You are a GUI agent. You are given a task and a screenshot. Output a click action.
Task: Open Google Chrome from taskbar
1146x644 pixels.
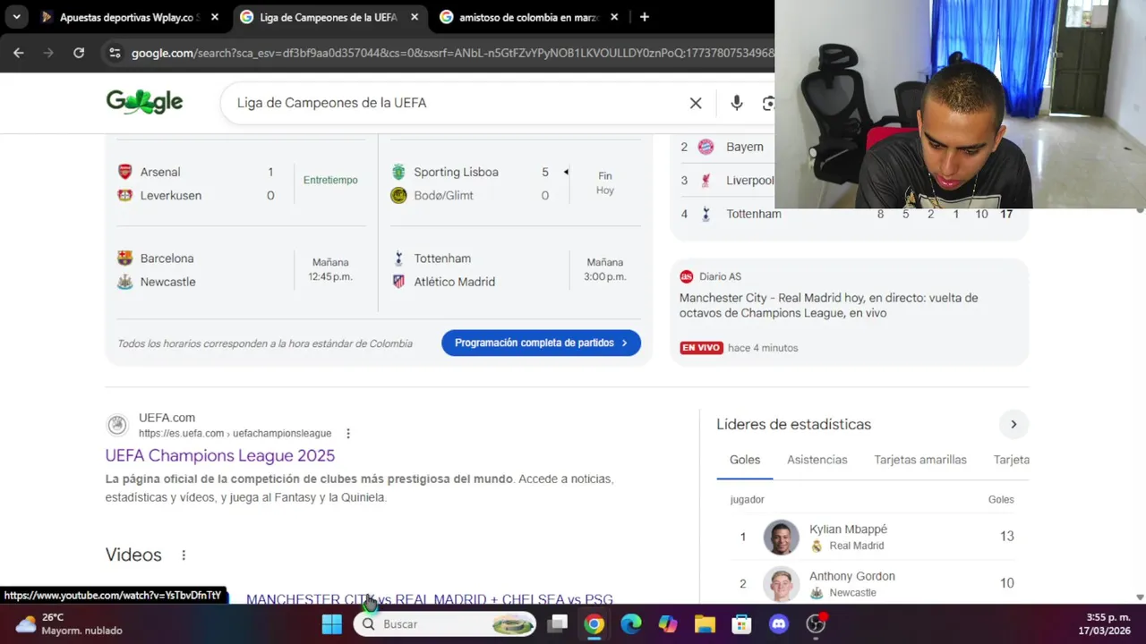coord(594,624)
